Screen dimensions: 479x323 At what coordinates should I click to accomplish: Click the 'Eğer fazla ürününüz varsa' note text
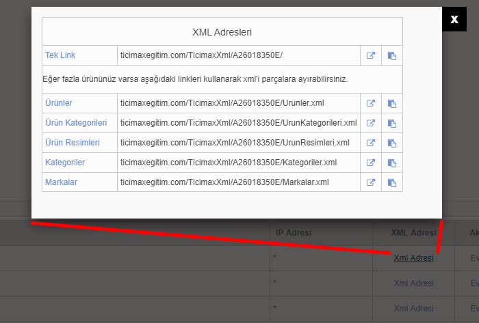tap(195, 79)
